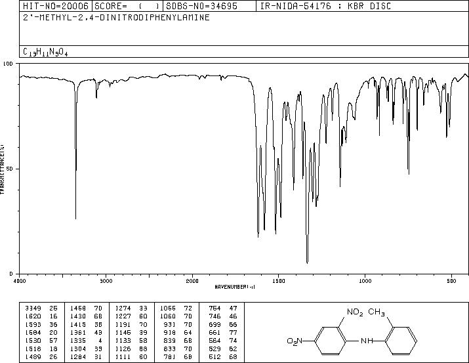Click peak value 1593 in the peak list

pos(33,324)
